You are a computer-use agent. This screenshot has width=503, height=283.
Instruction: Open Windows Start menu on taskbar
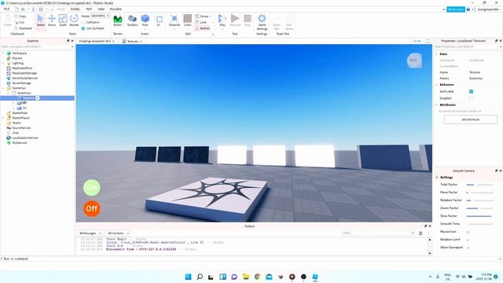click(x=189, y=277)
